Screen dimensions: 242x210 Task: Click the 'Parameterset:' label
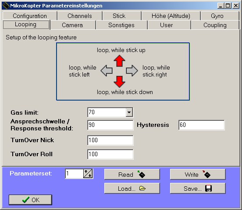(31, 174)
